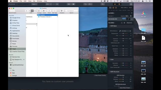This screenshot has height=90, width=161.
Task: Zoom out with the minus button
Action: click(54, 4)
